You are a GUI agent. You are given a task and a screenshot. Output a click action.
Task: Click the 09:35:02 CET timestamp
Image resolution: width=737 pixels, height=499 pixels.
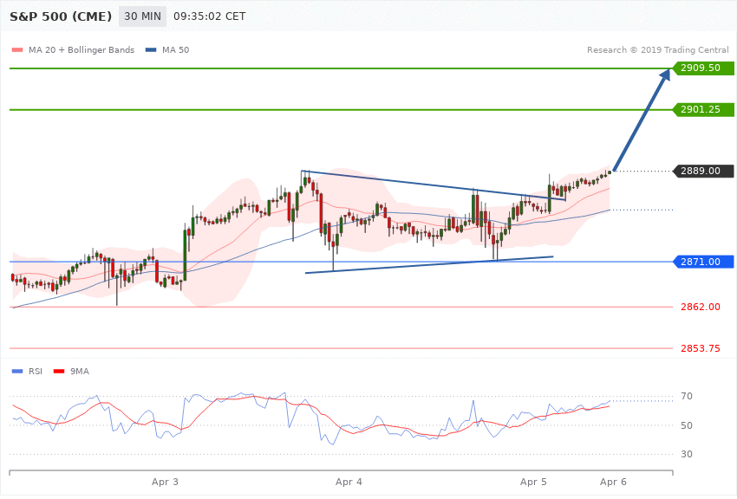210,16
